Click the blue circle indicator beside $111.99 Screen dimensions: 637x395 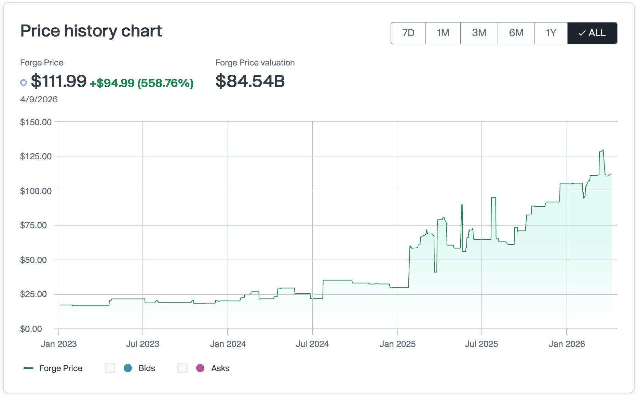coord(23,82)
